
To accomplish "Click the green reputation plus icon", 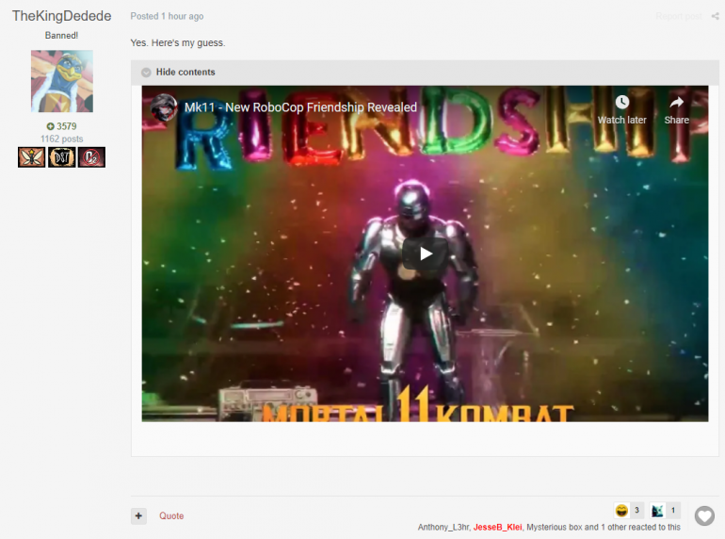I will 50,126.
